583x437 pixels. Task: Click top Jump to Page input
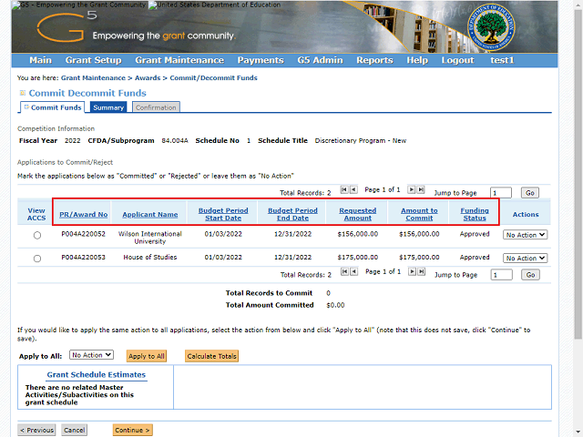(501, 193)
